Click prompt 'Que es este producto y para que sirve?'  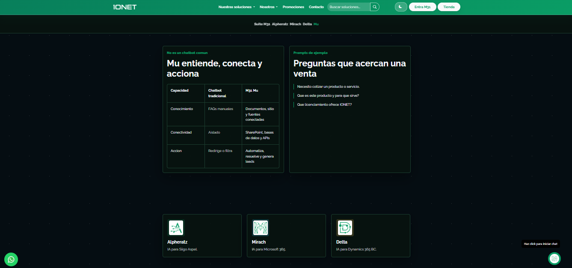pyautogui.click(x=328, y=95)
